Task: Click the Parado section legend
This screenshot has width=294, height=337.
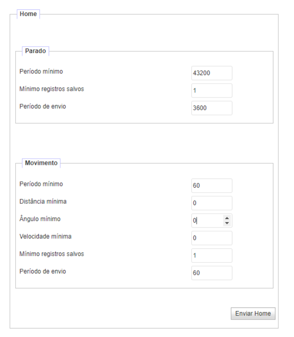Action: click(35, 51)
